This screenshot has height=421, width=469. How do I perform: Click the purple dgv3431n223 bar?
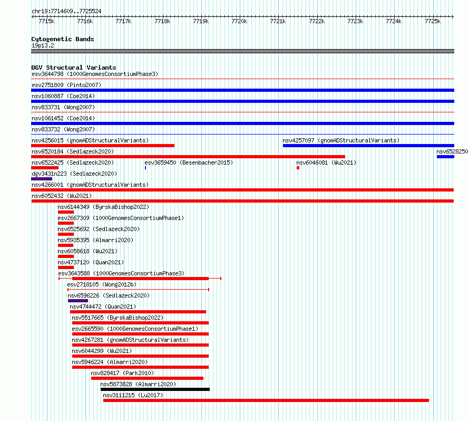tap(42, 179)
